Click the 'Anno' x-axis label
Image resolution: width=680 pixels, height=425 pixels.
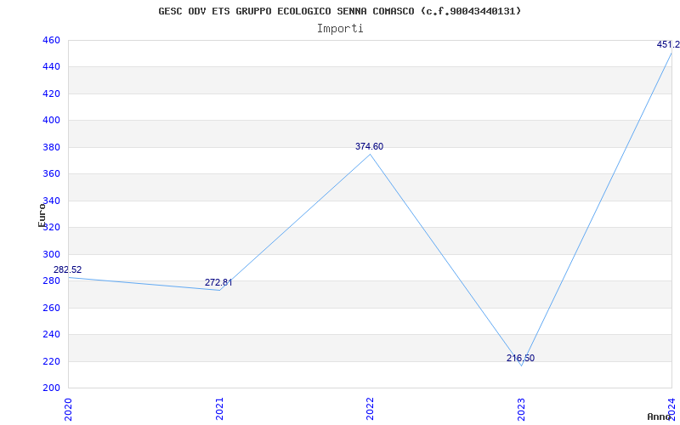point(660,416)
